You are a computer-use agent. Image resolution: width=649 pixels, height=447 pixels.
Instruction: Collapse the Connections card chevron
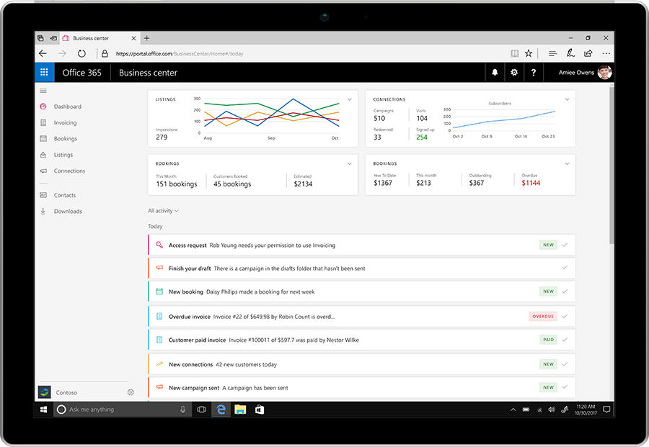pos(568,99)
